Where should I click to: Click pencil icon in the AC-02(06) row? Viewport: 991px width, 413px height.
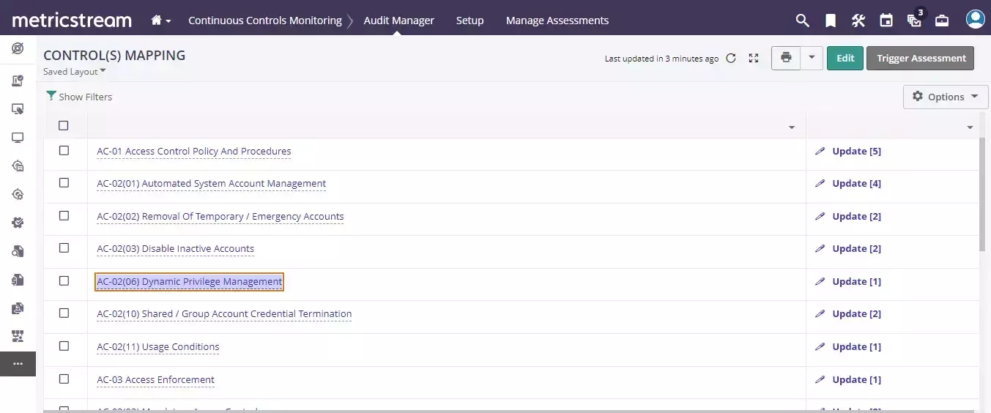click(820, 282)
